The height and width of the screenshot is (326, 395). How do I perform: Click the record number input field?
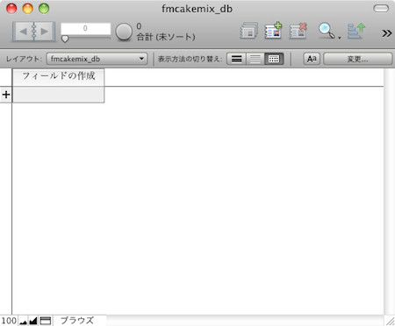coord(85,29)
